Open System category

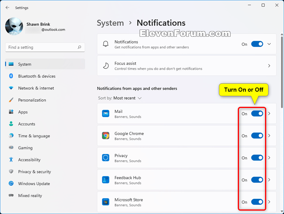45,64
